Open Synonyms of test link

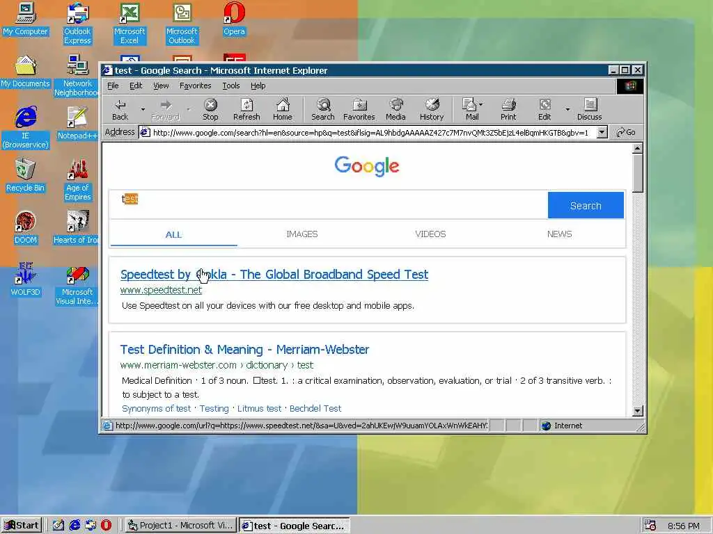[157, 409]
